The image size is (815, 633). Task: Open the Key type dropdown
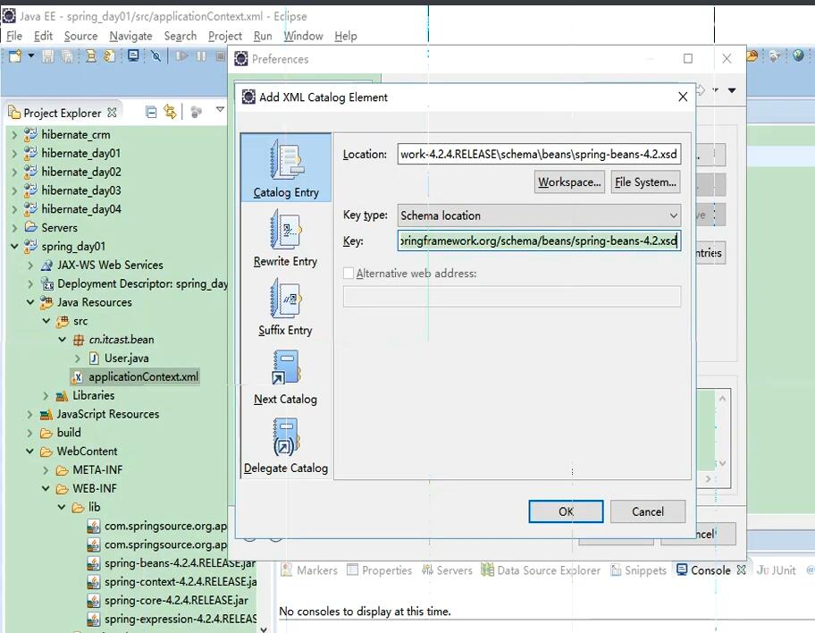539,215
